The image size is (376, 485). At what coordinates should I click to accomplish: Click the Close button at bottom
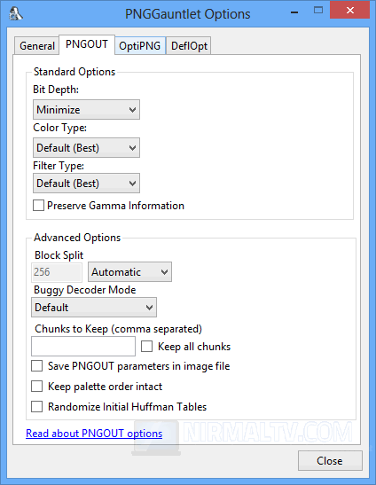click(x=330, y=460)
